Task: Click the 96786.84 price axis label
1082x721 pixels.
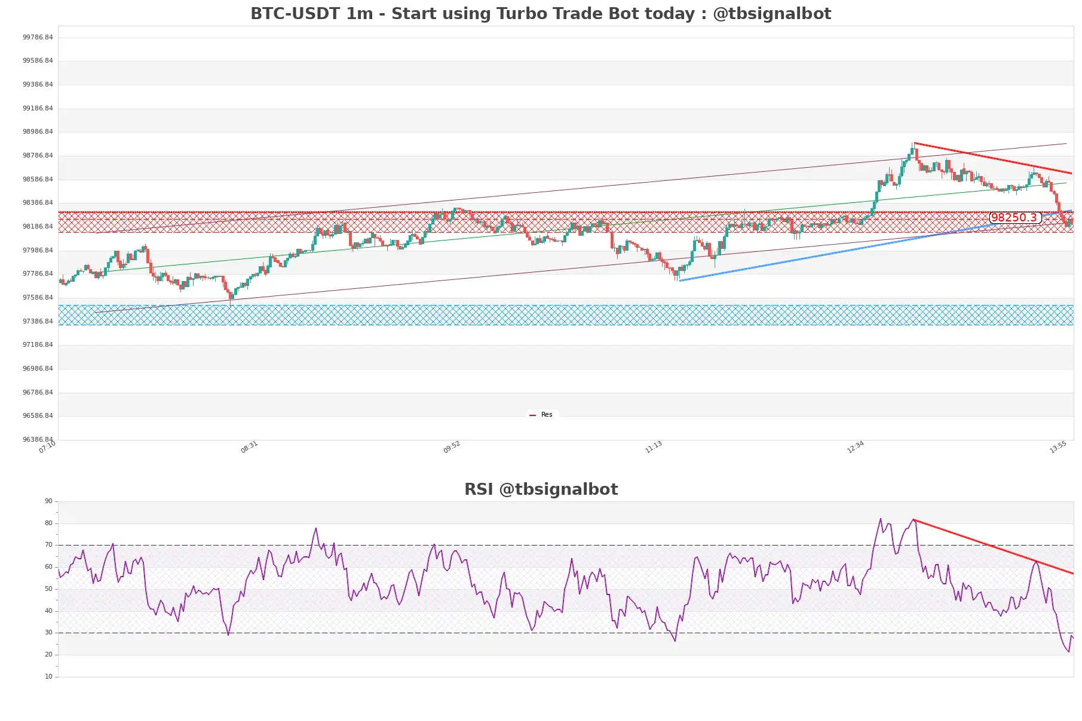Action: coord(38,393)
